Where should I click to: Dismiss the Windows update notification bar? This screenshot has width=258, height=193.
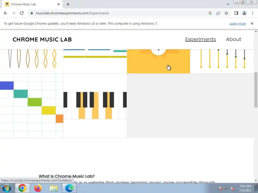pyautogui.click(x=252, y=23)
